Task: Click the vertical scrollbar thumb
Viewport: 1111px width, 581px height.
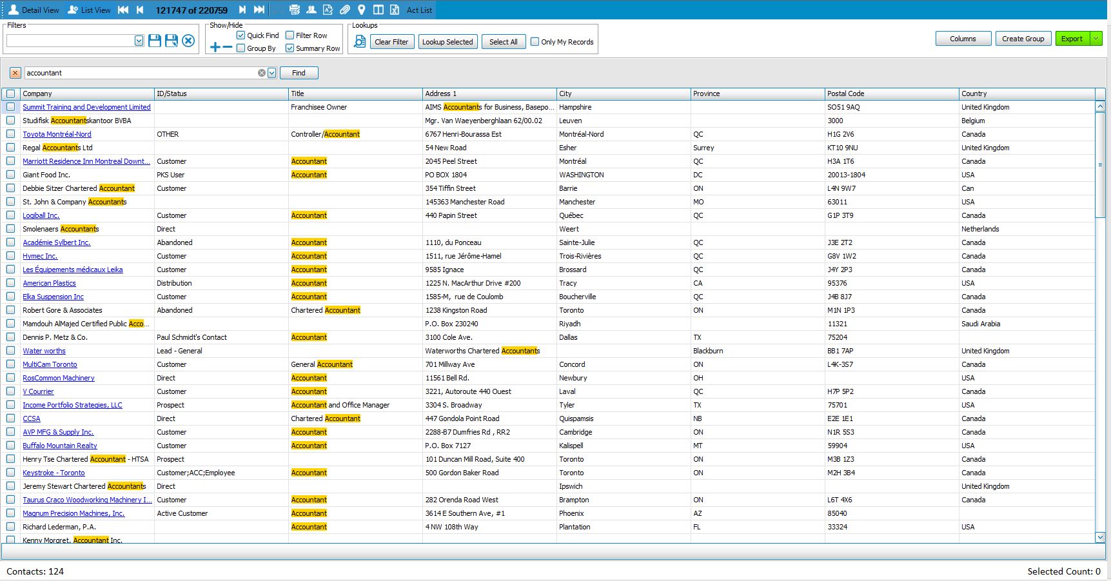Action: [1100, 165]
